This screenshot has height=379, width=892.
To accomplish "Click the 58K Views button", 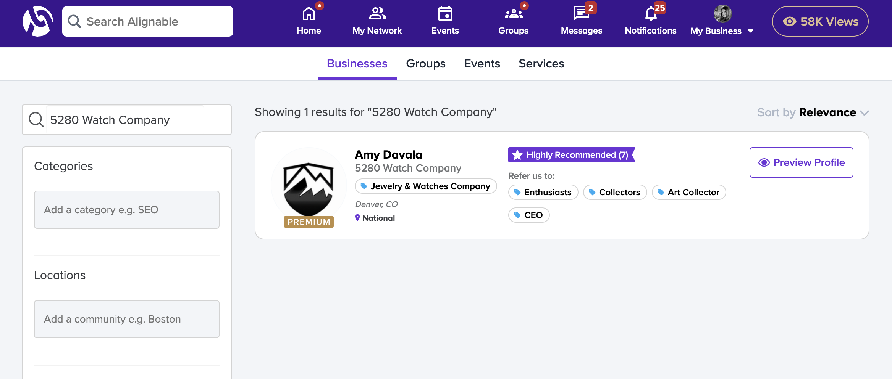I will [820, 21].
